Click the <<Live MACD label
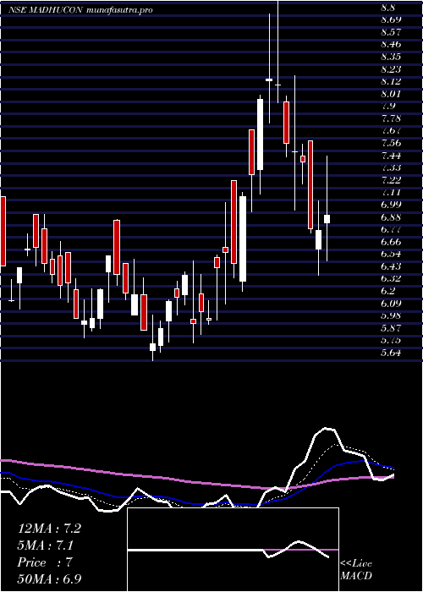This screenshot has width=423, height=592. tap(356, 570)
